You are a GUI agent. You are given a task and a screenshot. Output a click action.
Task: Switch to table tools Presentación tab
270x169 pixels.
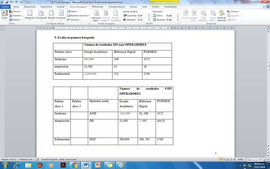click(x=170, y=7)
